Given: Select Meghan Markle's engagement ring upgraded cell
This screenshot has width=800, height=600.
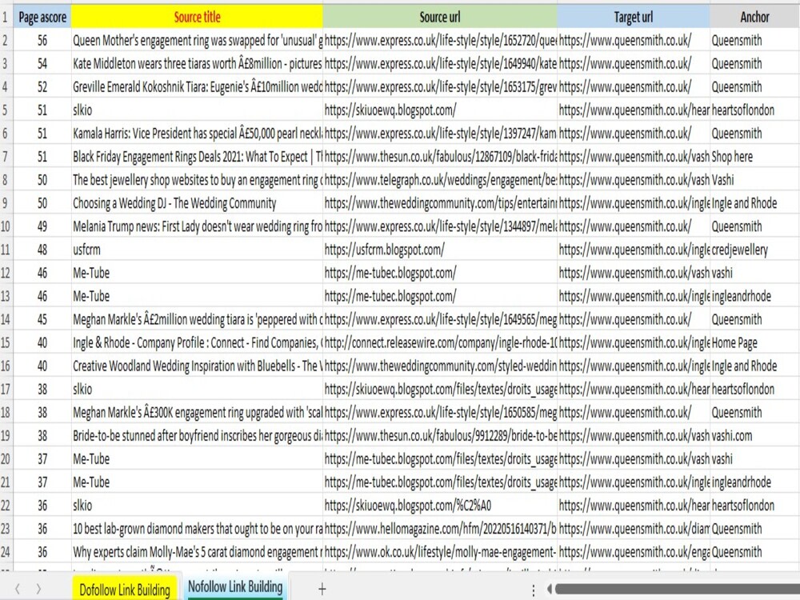Looking at the screenshot, I should point(197,412).
